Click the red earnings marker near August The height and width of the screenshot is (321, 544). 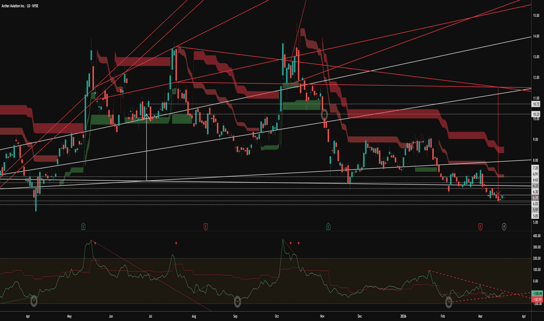coord(205,225)
